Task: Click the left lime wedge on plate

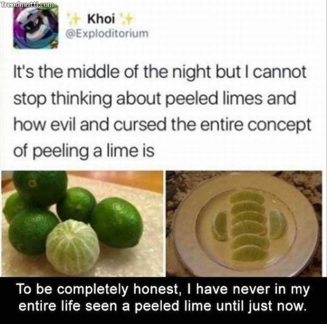Action: (220, 227)
